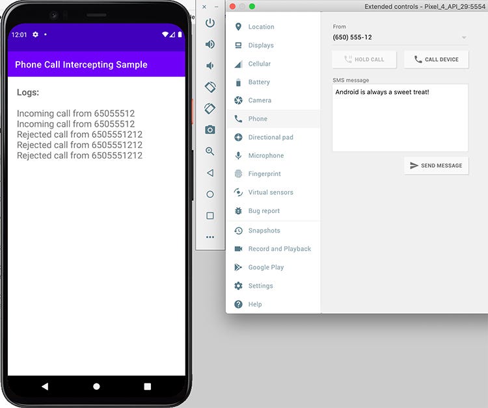Tap the phone's home navigation button
The image size is (488, 408).
pos(96,387)
